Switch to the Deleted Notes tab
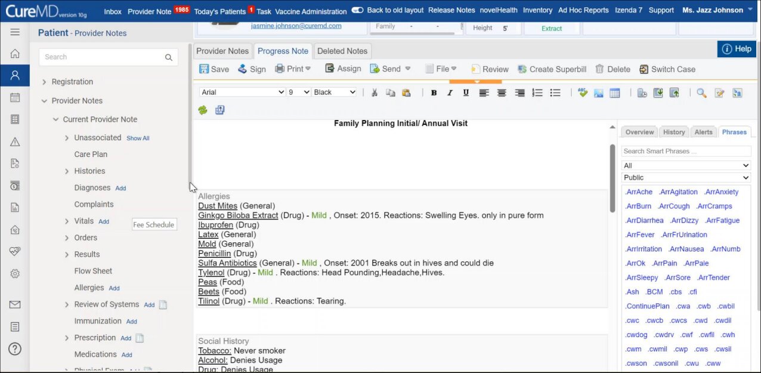This screenshot has width=761, height=373. click(342, 51)
